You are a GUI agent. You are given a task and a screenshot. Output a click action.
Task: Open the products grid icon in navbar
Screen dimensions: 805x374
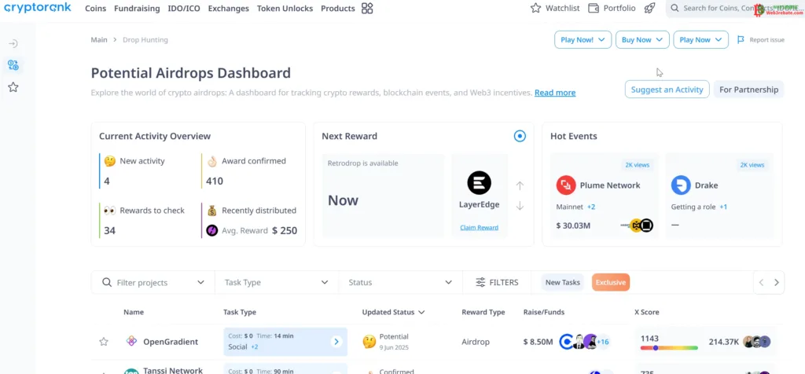pyautogui.click(x=367, y=8)
